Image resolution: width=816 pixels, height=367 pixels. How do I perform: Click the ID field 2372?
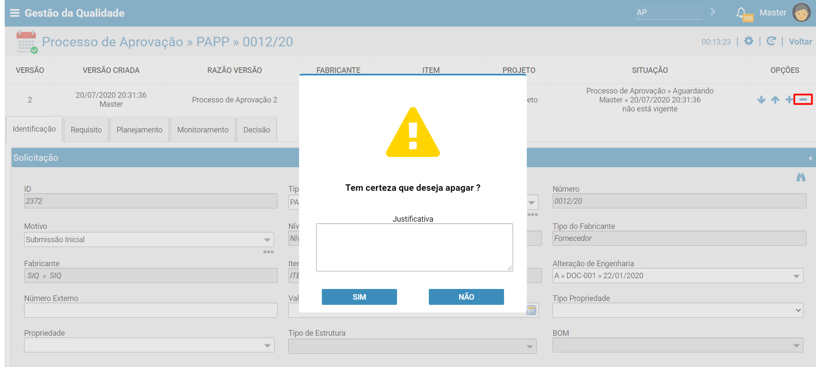click(x=151, y=201)
